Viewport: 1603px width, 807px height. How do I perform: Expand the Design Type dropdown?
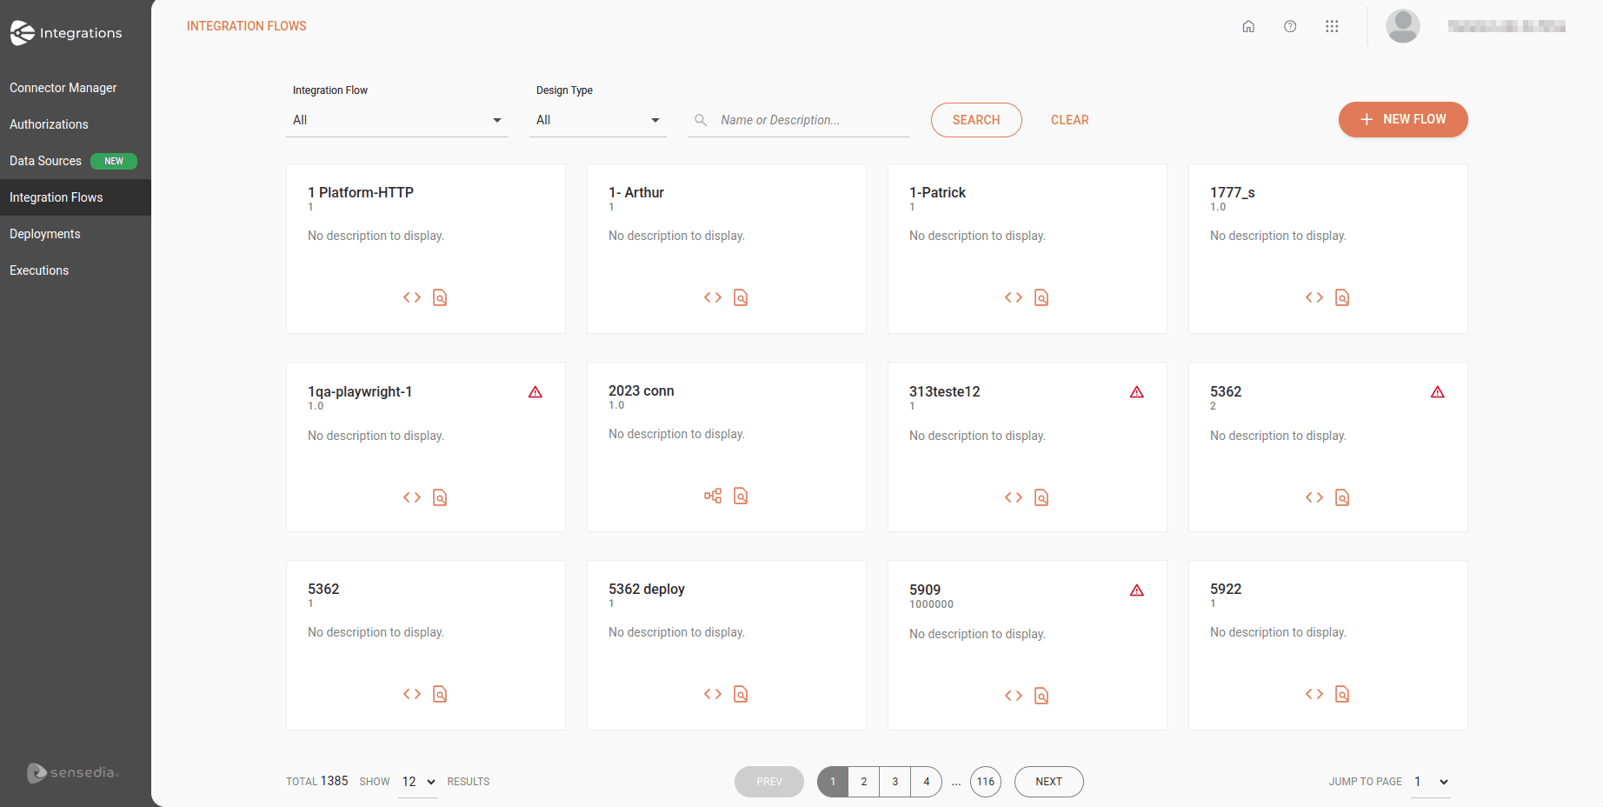(597, 120)
